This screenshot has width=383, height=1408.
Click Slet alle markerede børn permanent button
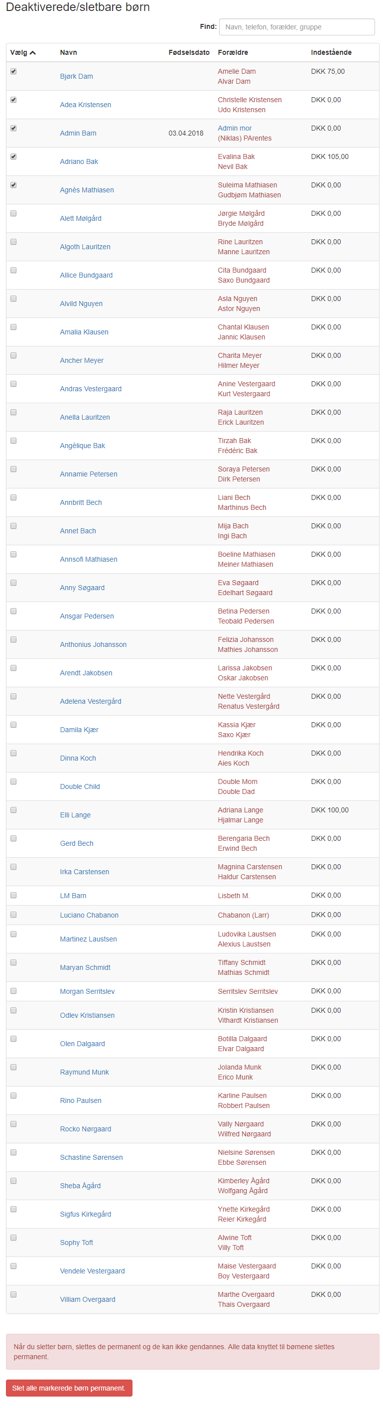point(69,1388)
